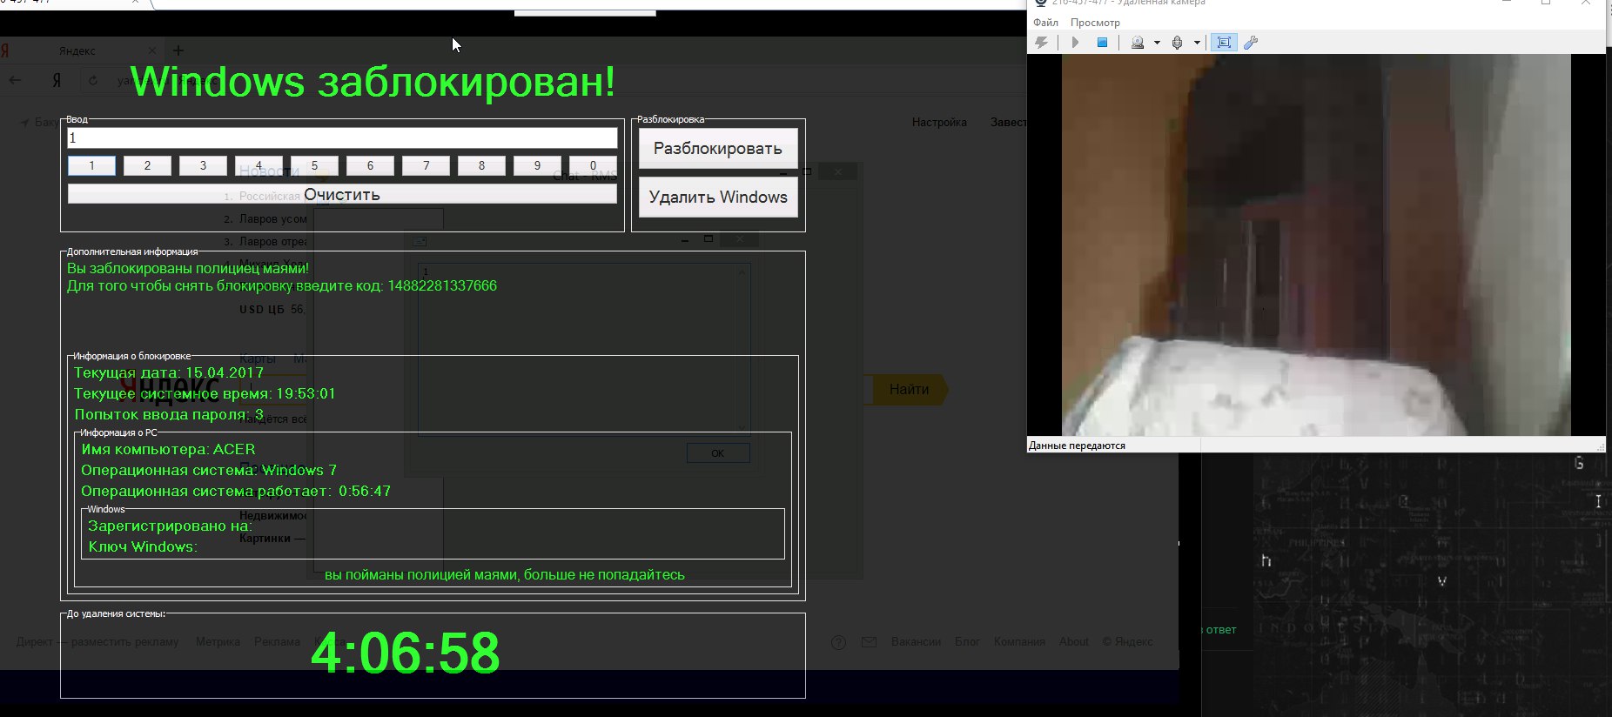The image size is (1612, 717).
Task: Click the Данные передаются status bar text
Action: (1077, 446)
